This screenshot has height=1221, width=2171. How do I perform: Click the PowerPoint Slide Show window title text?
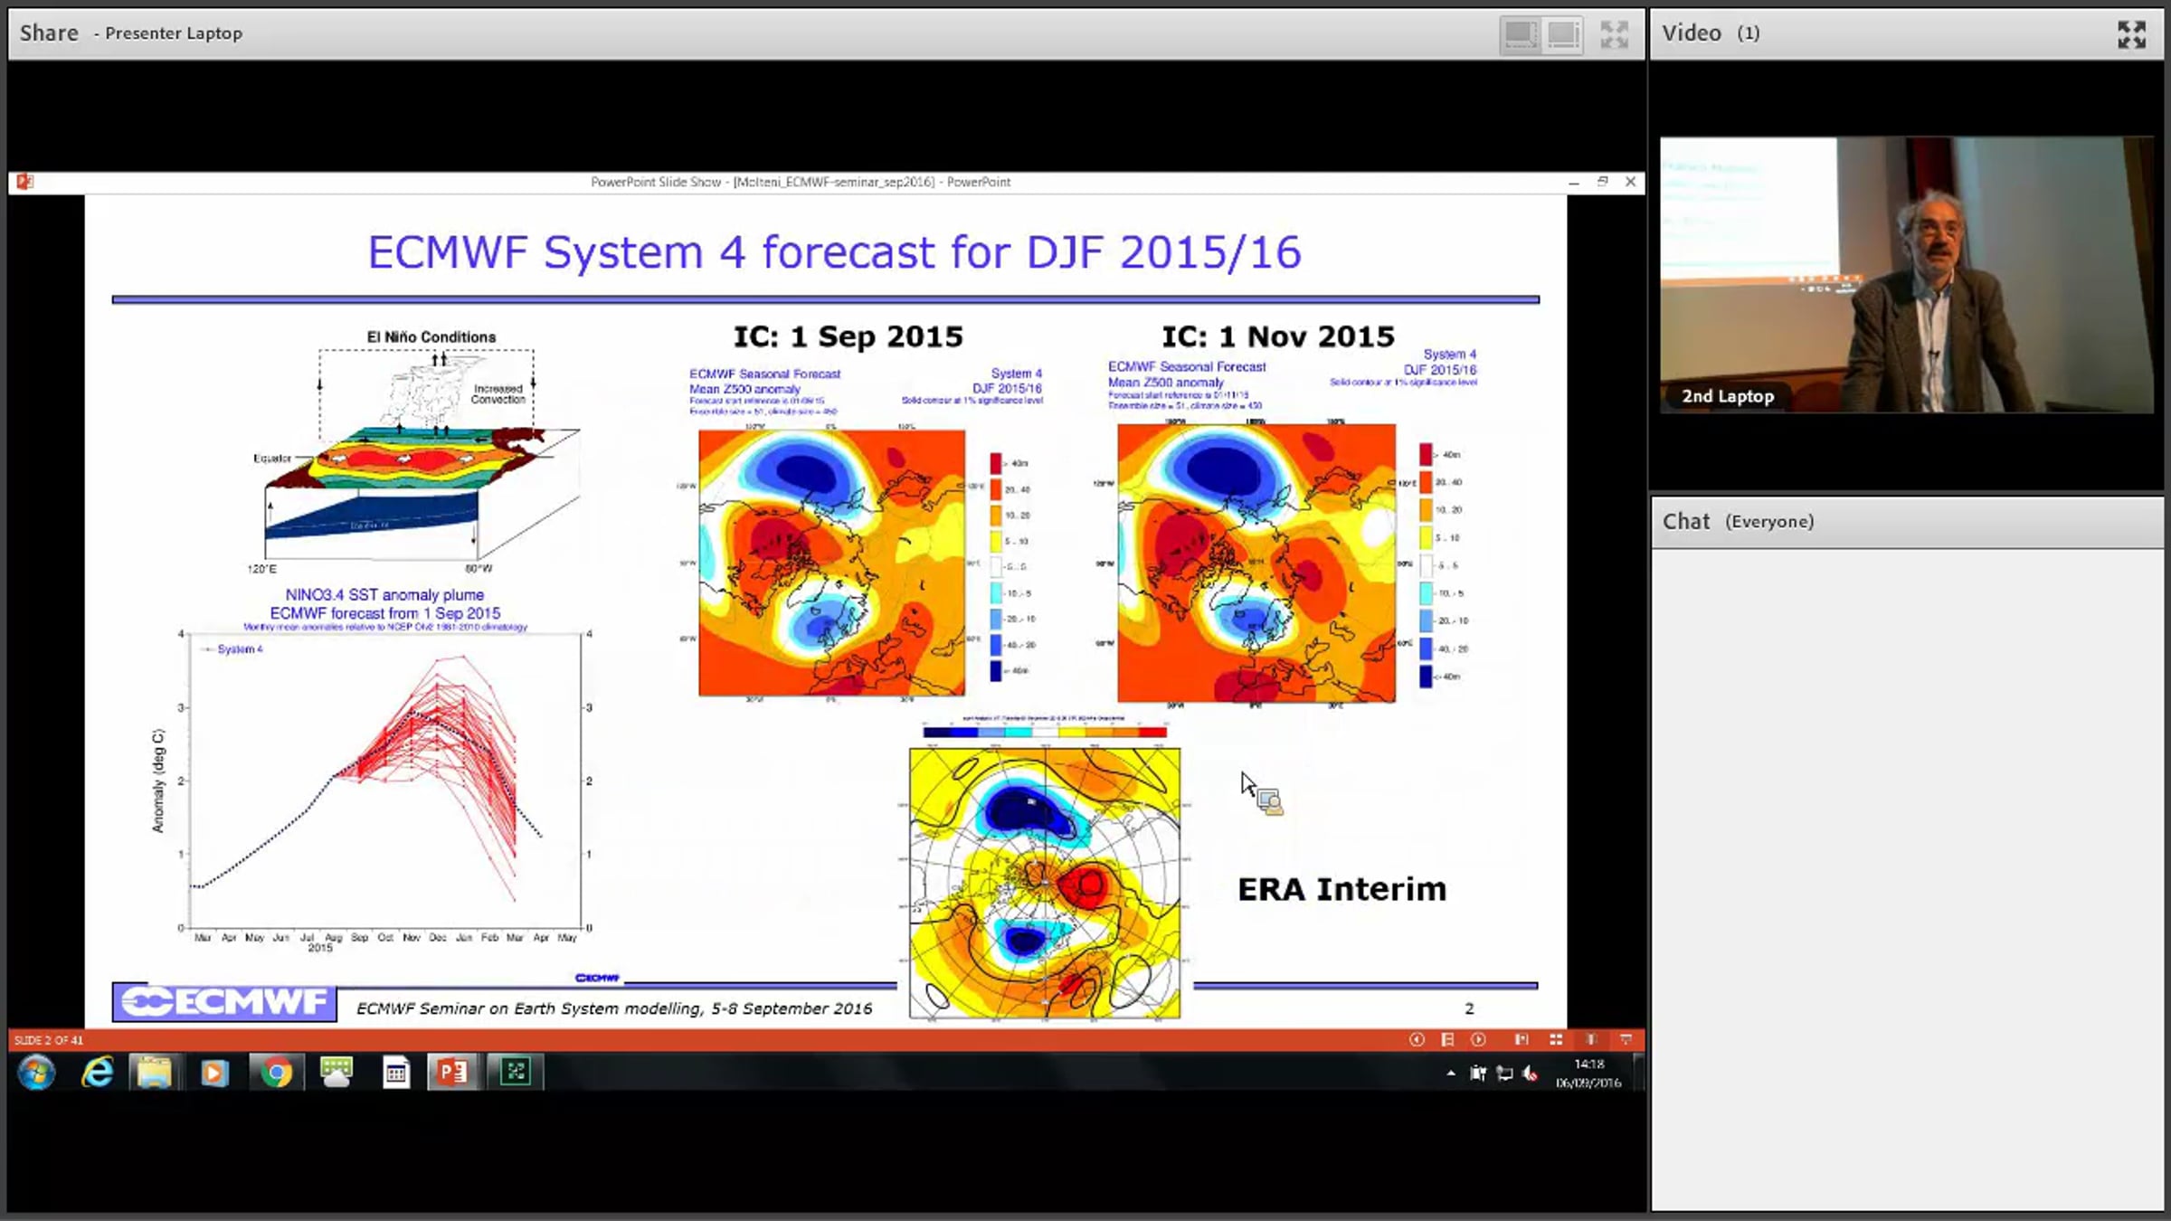coord(801,182)
